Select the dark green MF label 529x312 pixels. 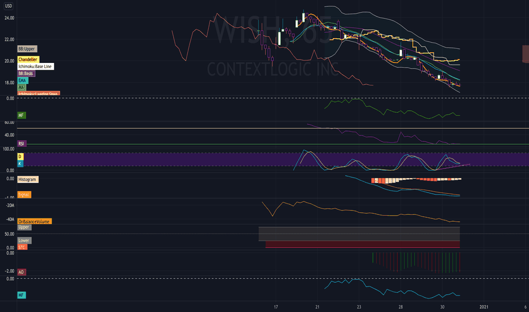point(22,115)
